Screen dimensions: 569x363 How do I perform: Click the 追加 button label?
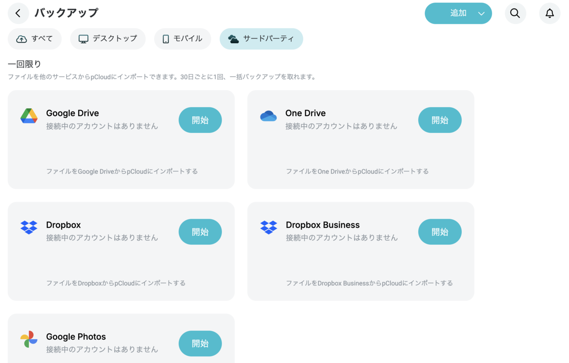[458, 13]
